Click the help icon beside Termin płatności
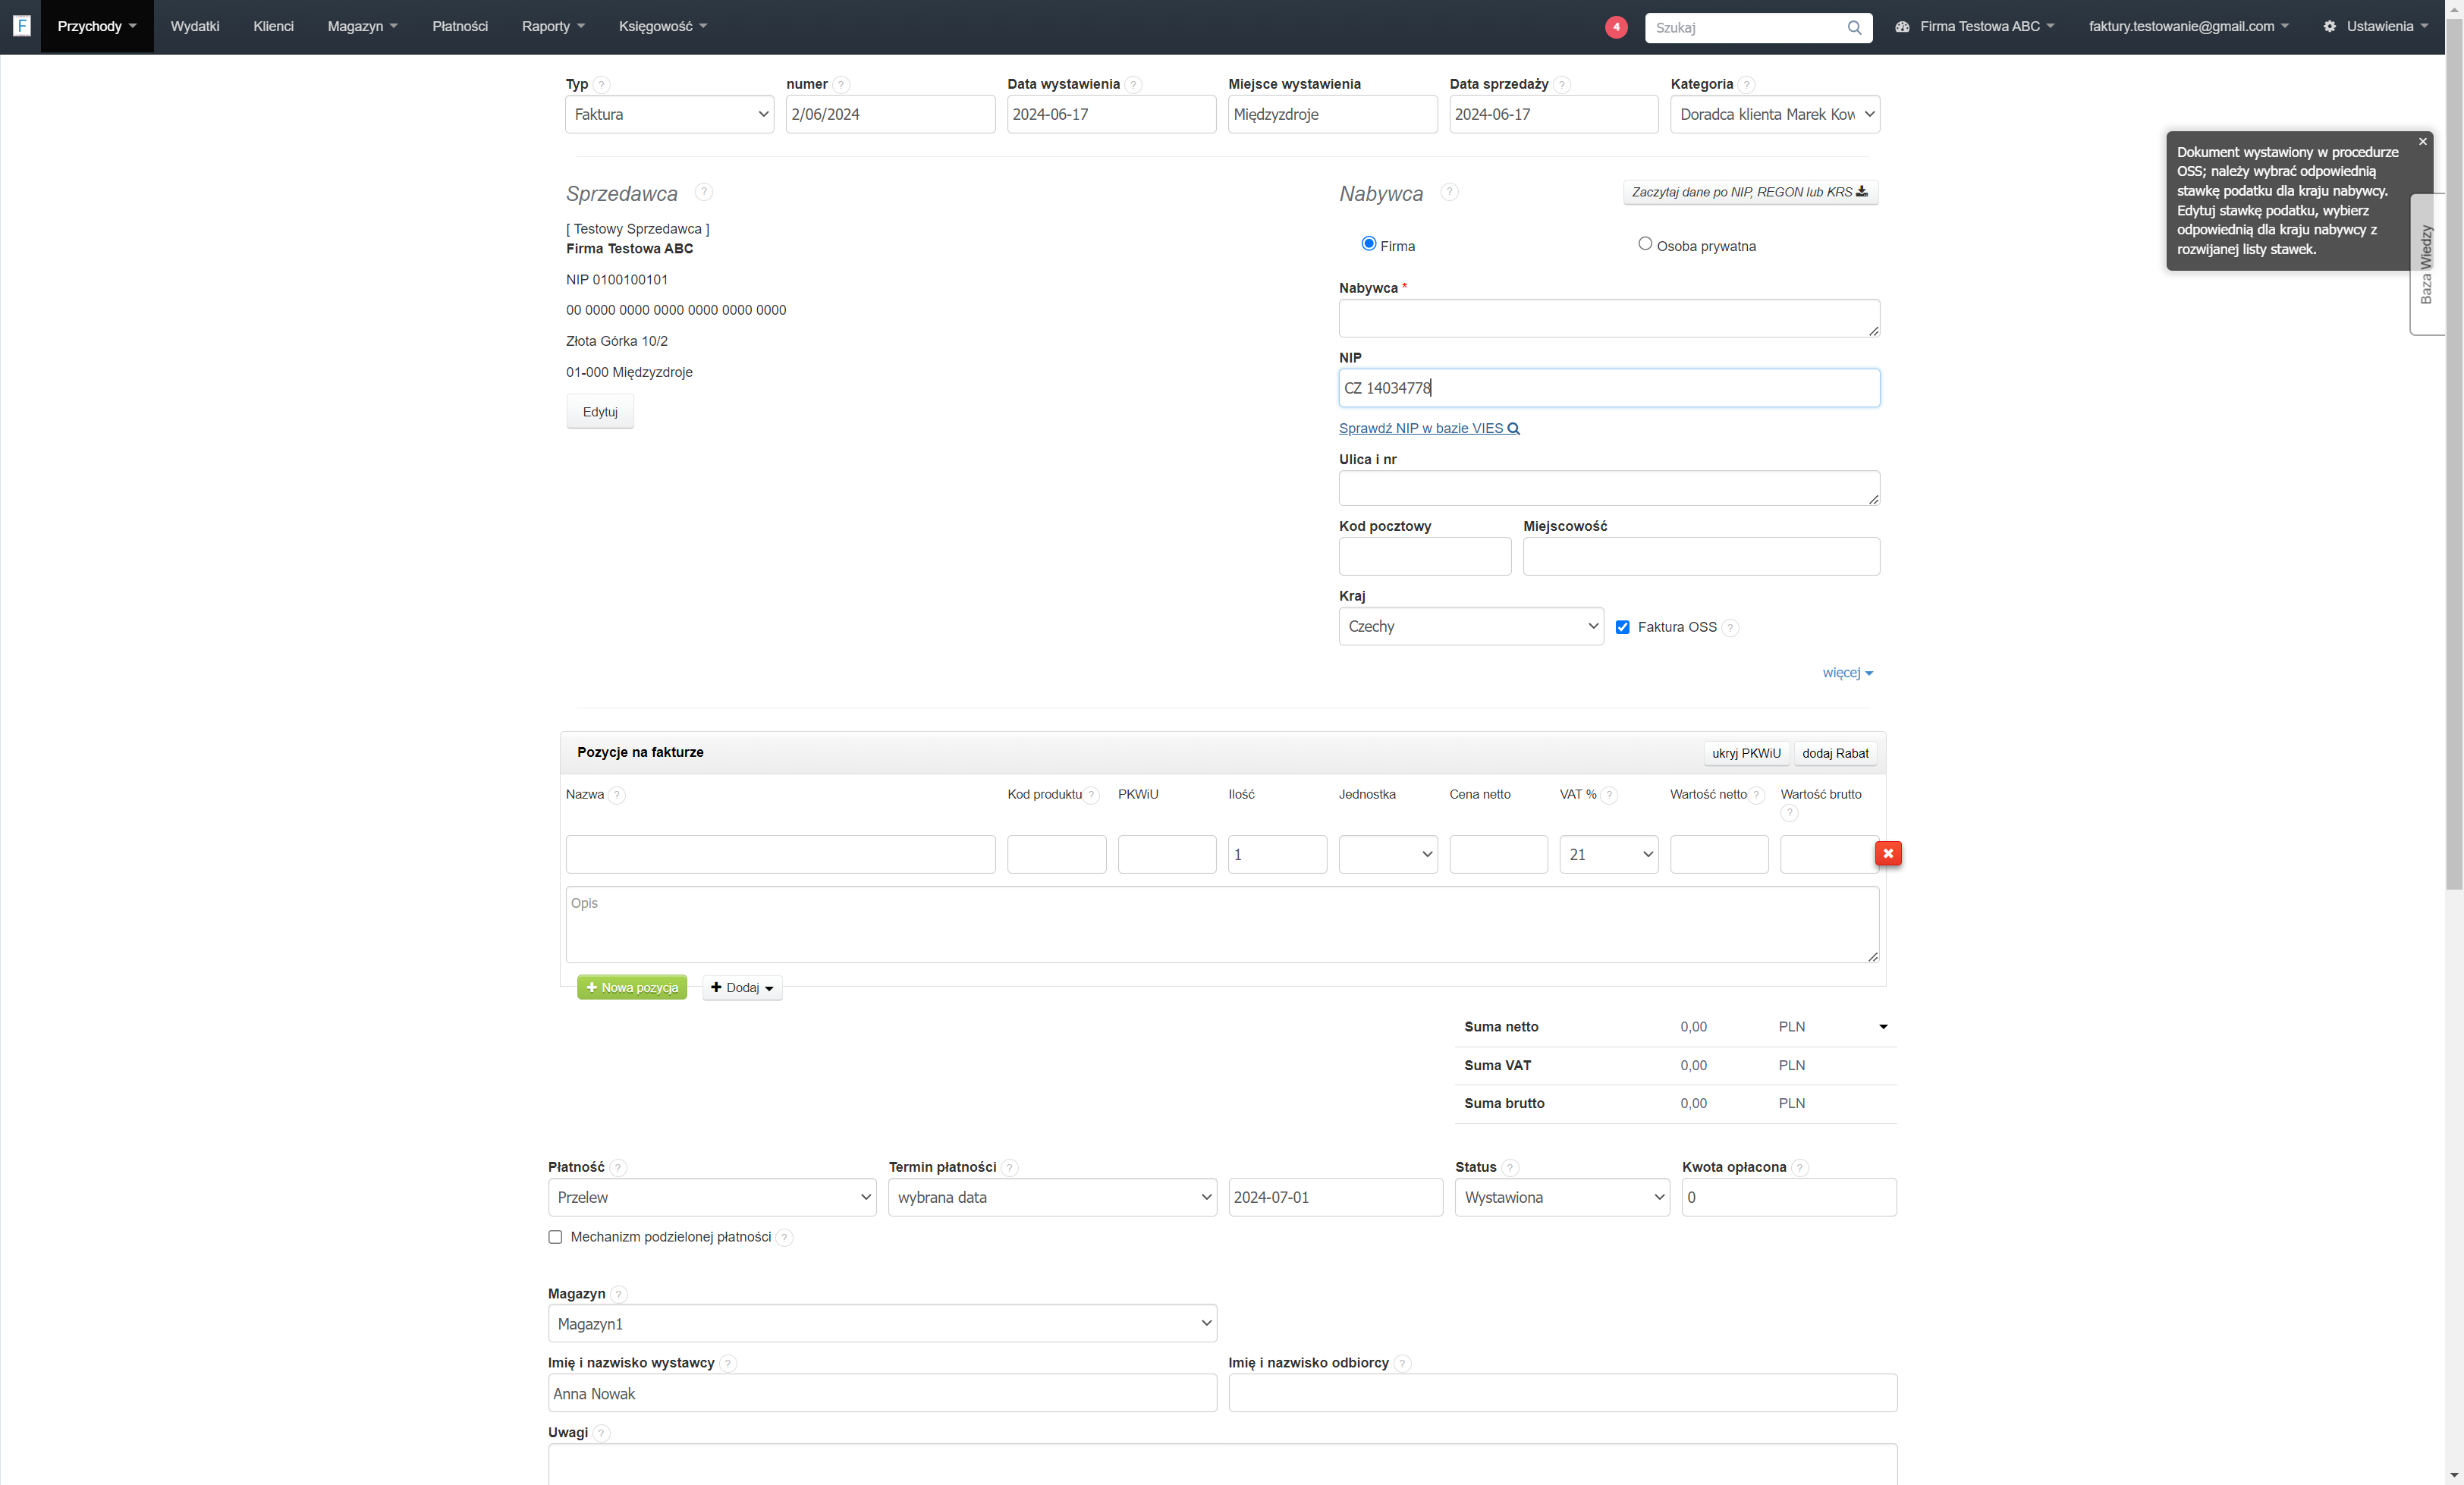 [1010, 1168]
